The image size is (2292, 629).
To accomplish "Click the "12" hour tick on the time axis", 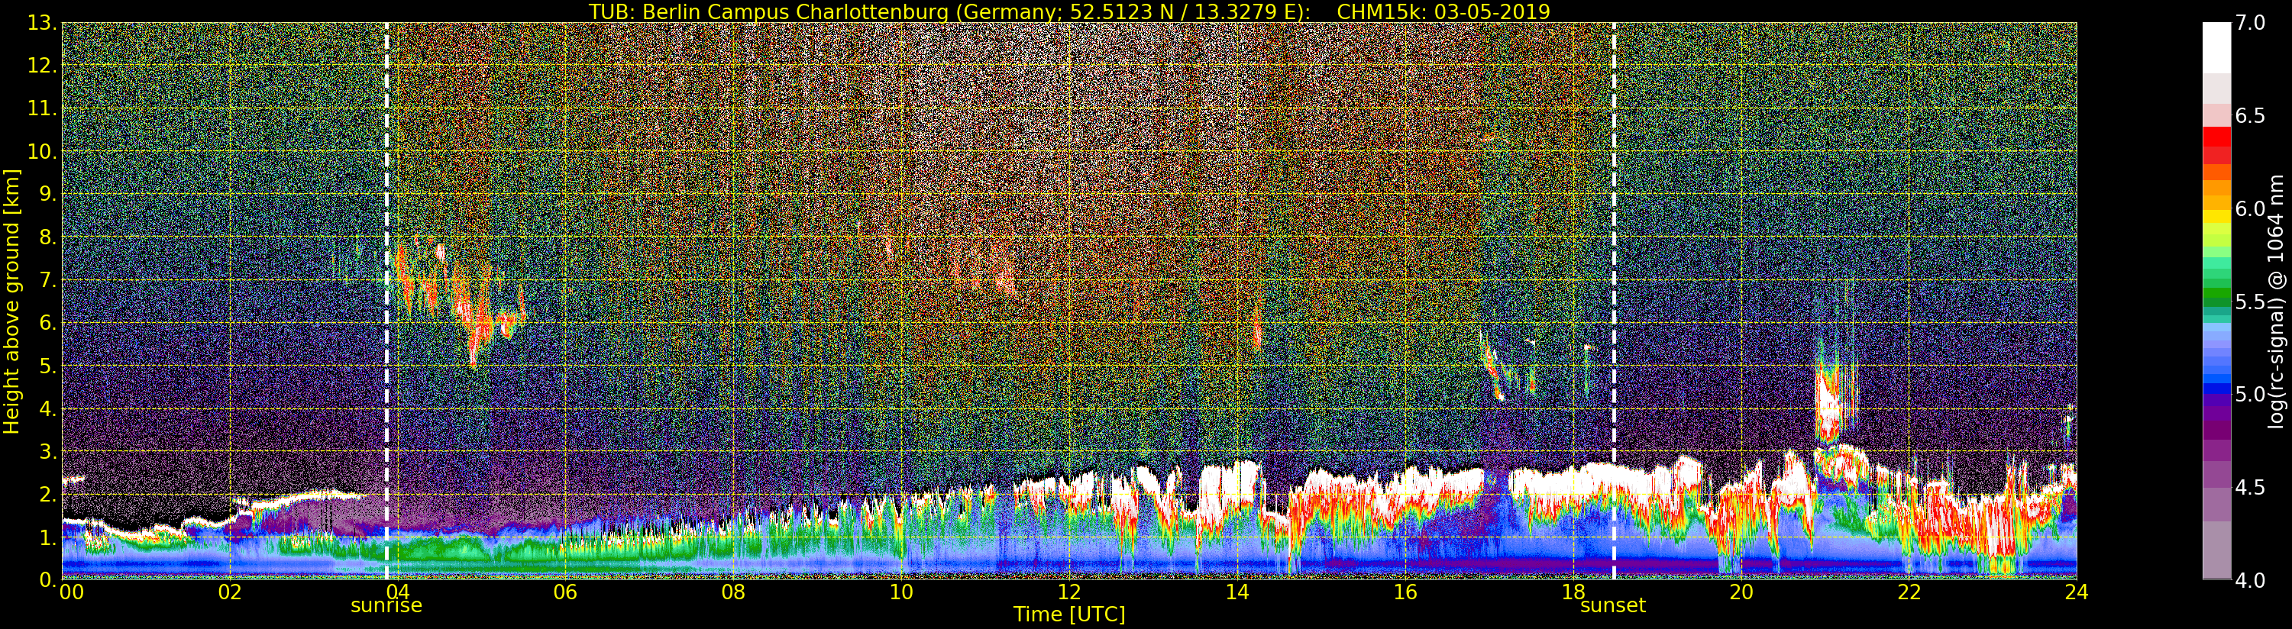I will click(1068, 592).
